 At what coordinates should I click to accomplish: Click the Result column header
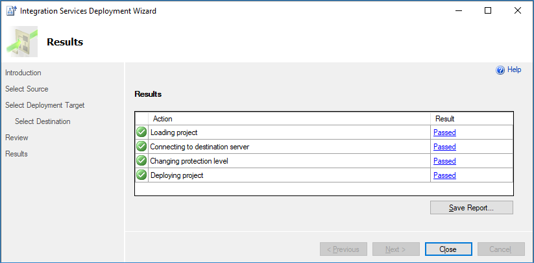445,119
